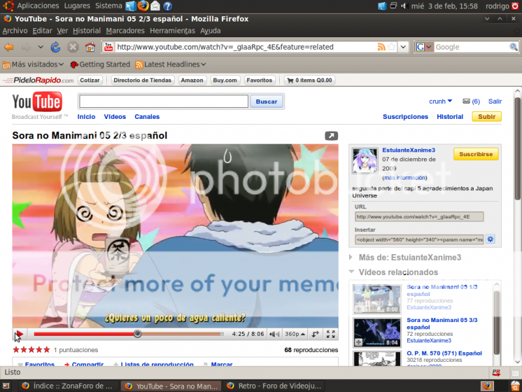522x392 pixels.
Task: Open thumbnail of Sora no Manimani 05 3/3
Action: [377, 333]
